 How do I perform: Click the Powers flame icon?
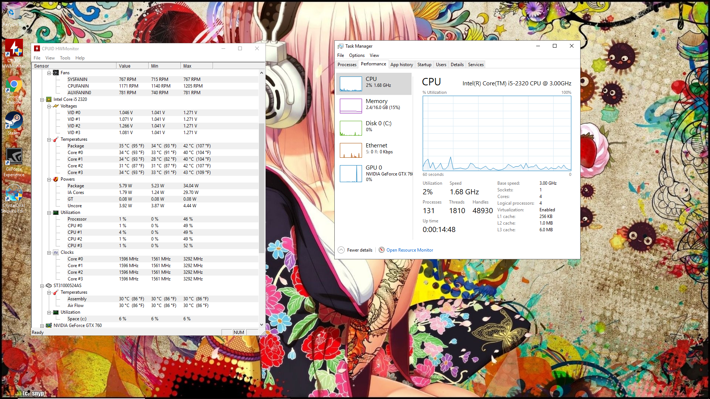point(56,179)
